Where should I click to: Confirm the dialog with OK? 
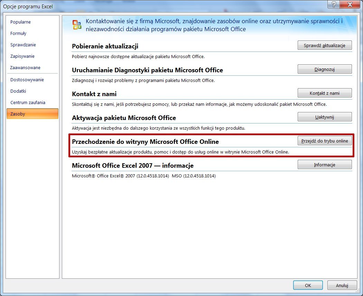(308, 285)
